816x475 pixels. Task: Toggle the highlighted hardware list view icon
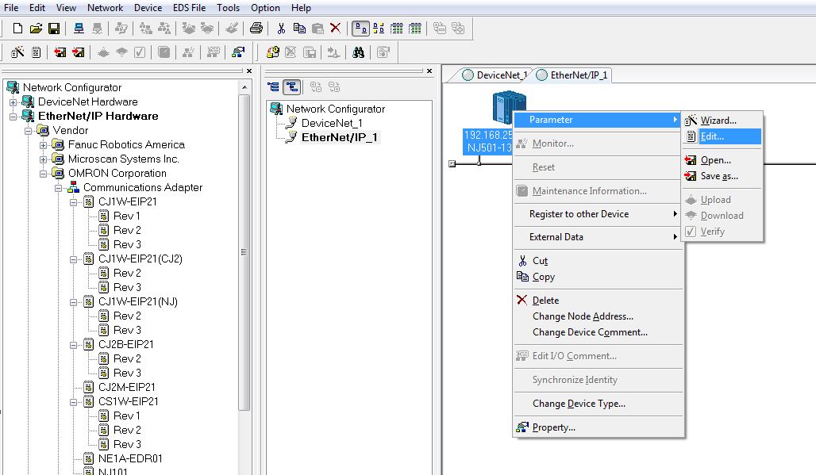[x=360, y=28]
